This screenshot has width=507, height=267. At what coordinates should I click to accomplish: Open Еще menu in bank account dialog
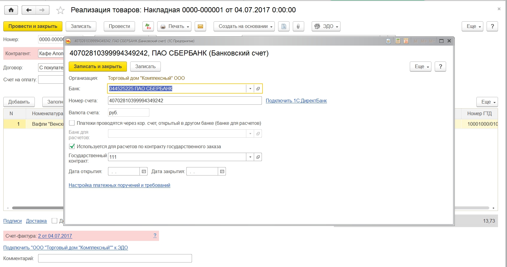pos(421,67)
